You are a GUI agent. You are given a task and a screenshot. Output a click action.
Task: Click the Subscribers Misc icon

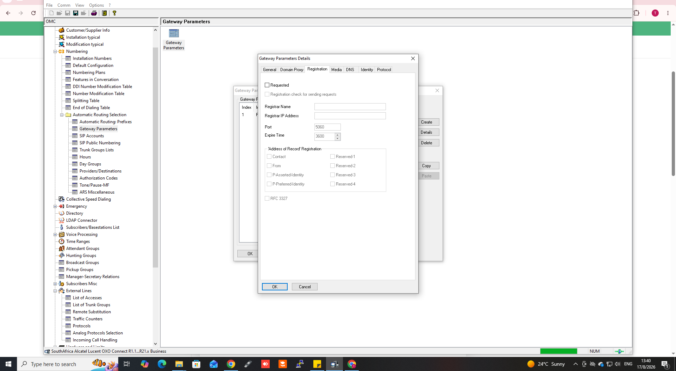[62, 284]
